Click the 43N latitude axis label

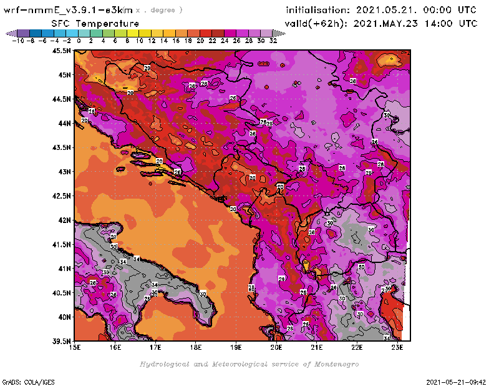pos(65,172)
